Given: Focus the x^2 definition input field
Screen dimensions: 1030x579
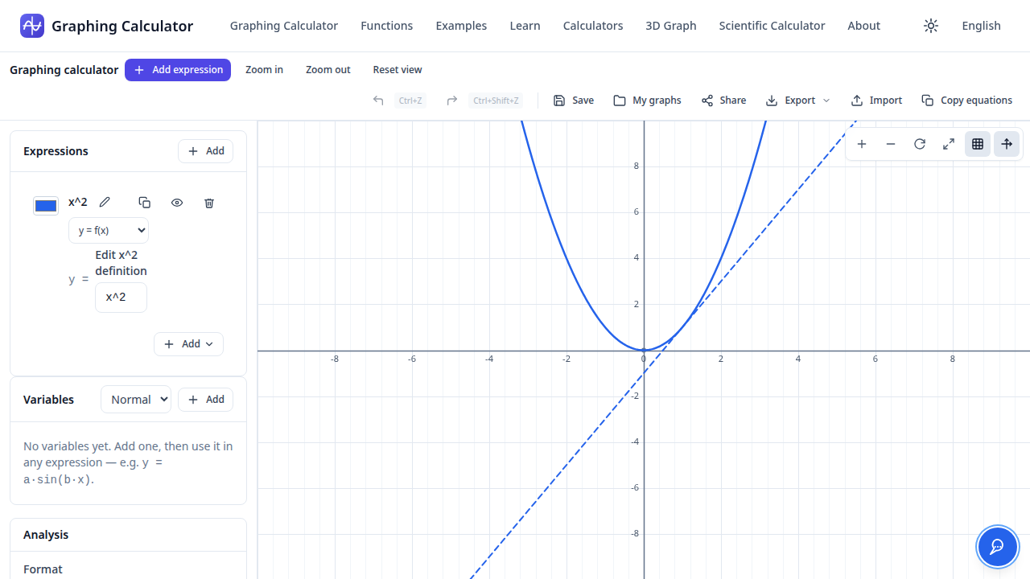Looking at the screenshot, I should 121,298.
